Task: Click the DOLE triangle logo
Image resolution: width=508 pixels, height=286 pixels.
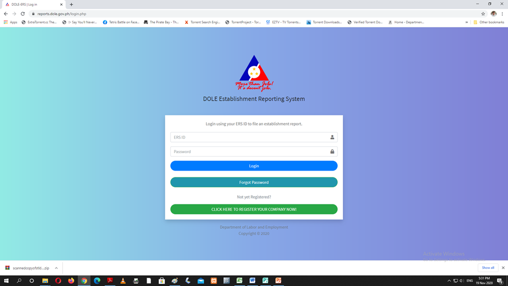Action: [254, 73]
